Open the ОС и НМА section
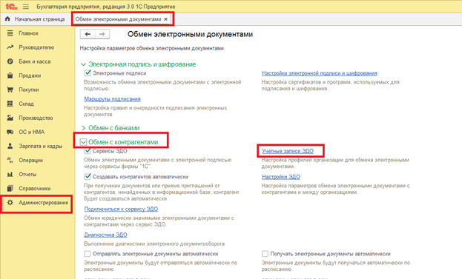 pos(32,132)
